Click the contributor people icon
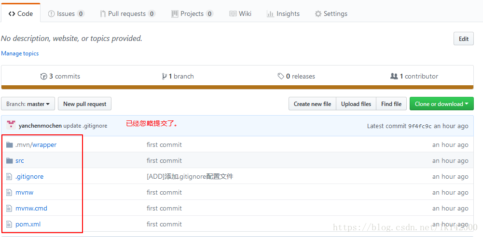Viewport: 483px width, 237px height. click(394, 76)
